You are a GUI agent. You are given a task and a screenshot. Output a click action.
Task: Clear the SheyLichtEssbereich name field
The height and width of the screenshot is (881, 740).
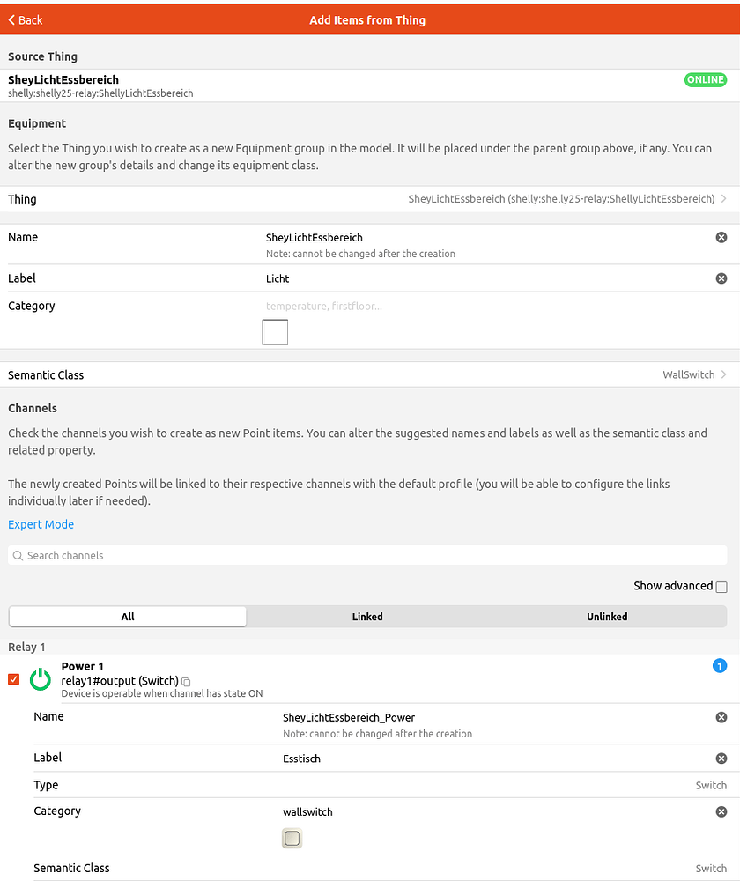(x=721, y=237)
